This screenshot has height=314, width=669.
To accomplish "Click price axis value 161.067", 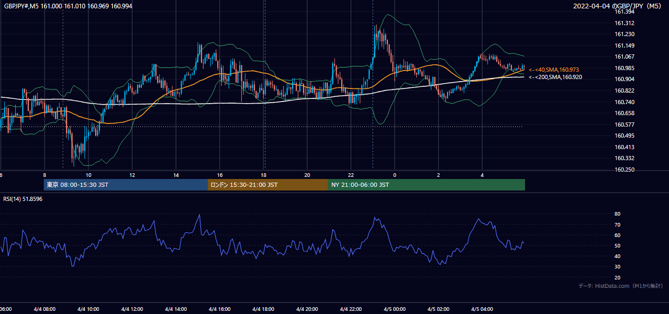I will (625, 57).
